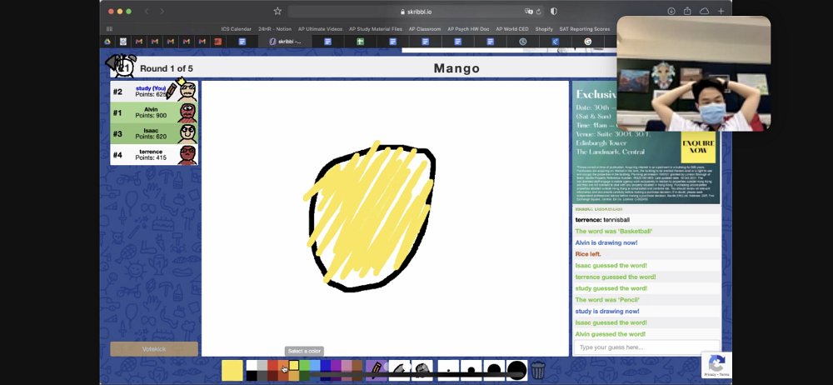Reload the page with the refresh icon
The width and height of the screenshot is (833, 385).
pos(538,11)
